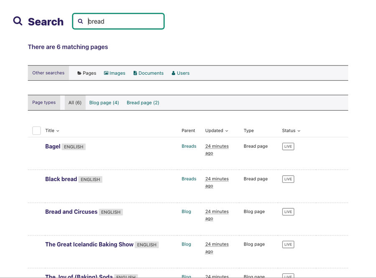
Task: Click the Page types label
Action: (44, 103)
